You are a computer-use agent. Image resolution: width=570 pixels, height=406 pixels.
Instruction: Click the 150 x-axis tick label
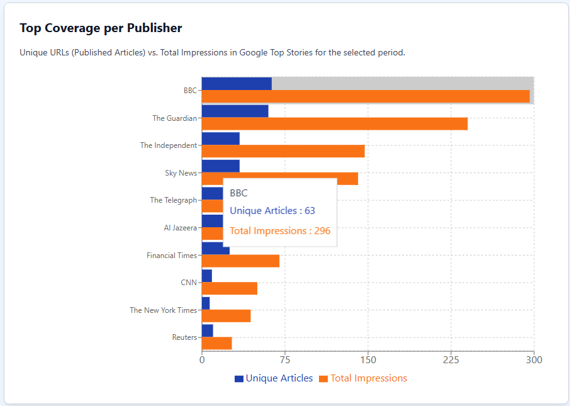tap(368, 360)
